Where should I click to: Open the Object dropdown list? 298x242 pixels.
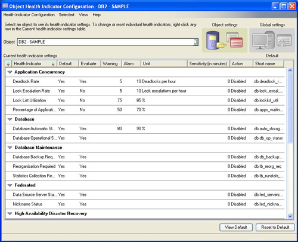pyautogui.click(x=195, y=42)
